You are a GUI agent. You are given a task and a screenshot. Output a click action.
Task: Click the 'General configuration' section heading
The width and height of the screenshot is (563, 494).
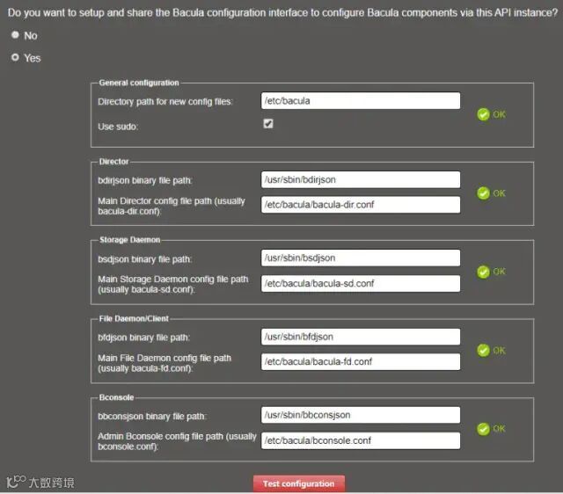[139, 83]
